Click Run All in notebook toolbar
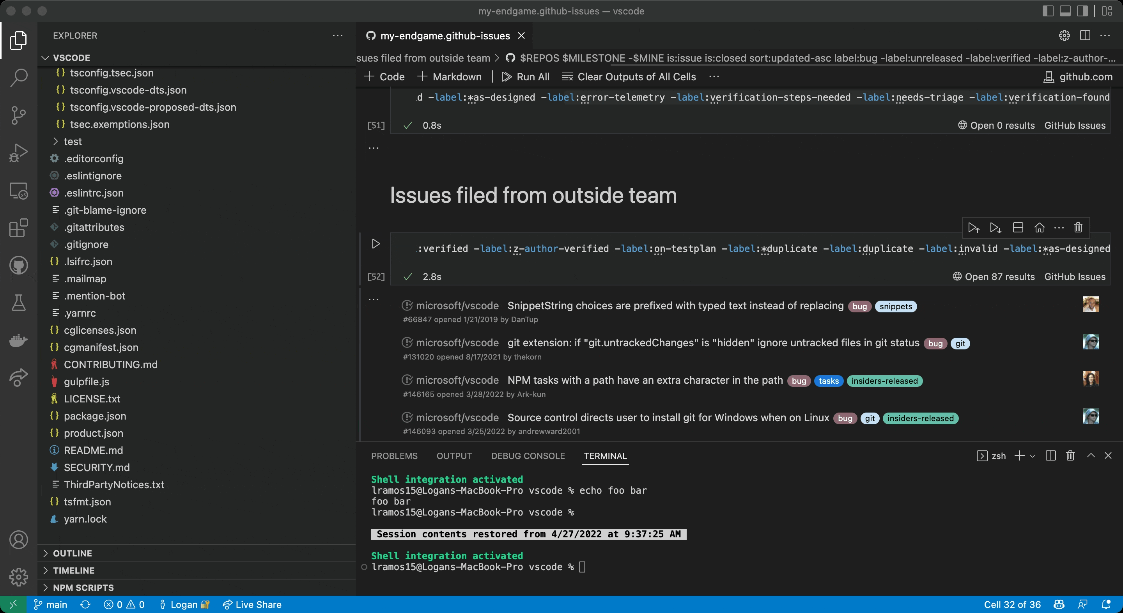Screen dimensions: 1123x613 525,77
